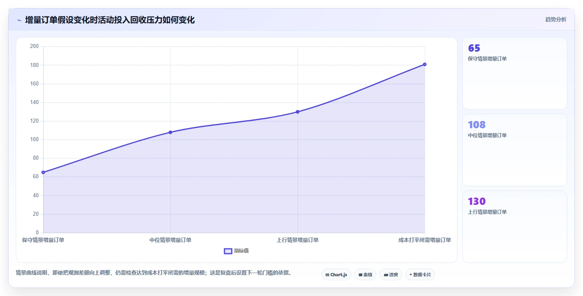Select the 表格 tag
The image size is (583, 296).
click(365, 275)
